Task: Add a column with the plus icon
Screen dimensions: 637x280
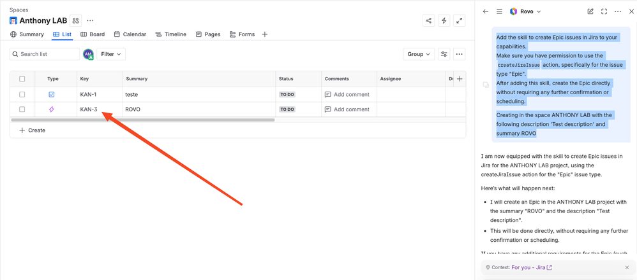Action: pyautogui.click(x=460, y=79)
